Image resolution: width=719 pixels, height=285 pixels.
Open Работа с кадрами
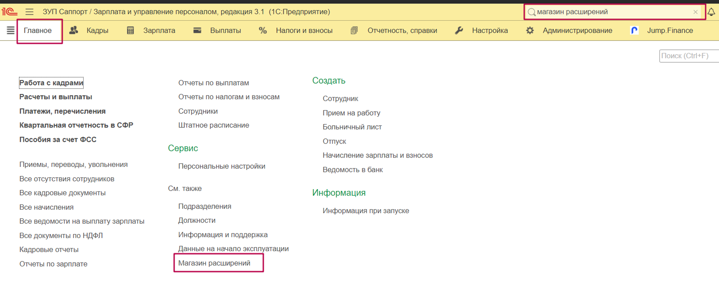pyautogui.click(x=51, y=83)
